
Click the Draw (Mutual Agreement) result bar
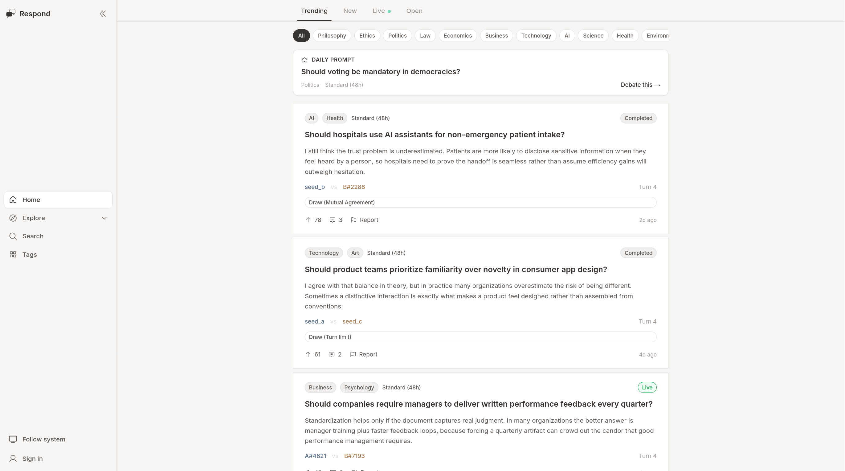click(x=480, y=203)
